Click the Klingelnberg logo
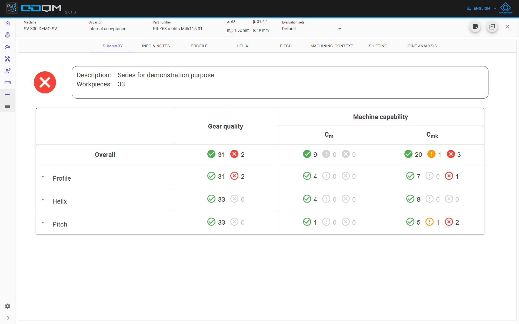The height and width of the screenshot is (324, 519). (x=505, y=8)
